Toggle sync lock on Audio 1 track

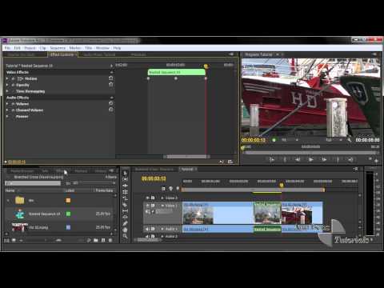[153, 229]
